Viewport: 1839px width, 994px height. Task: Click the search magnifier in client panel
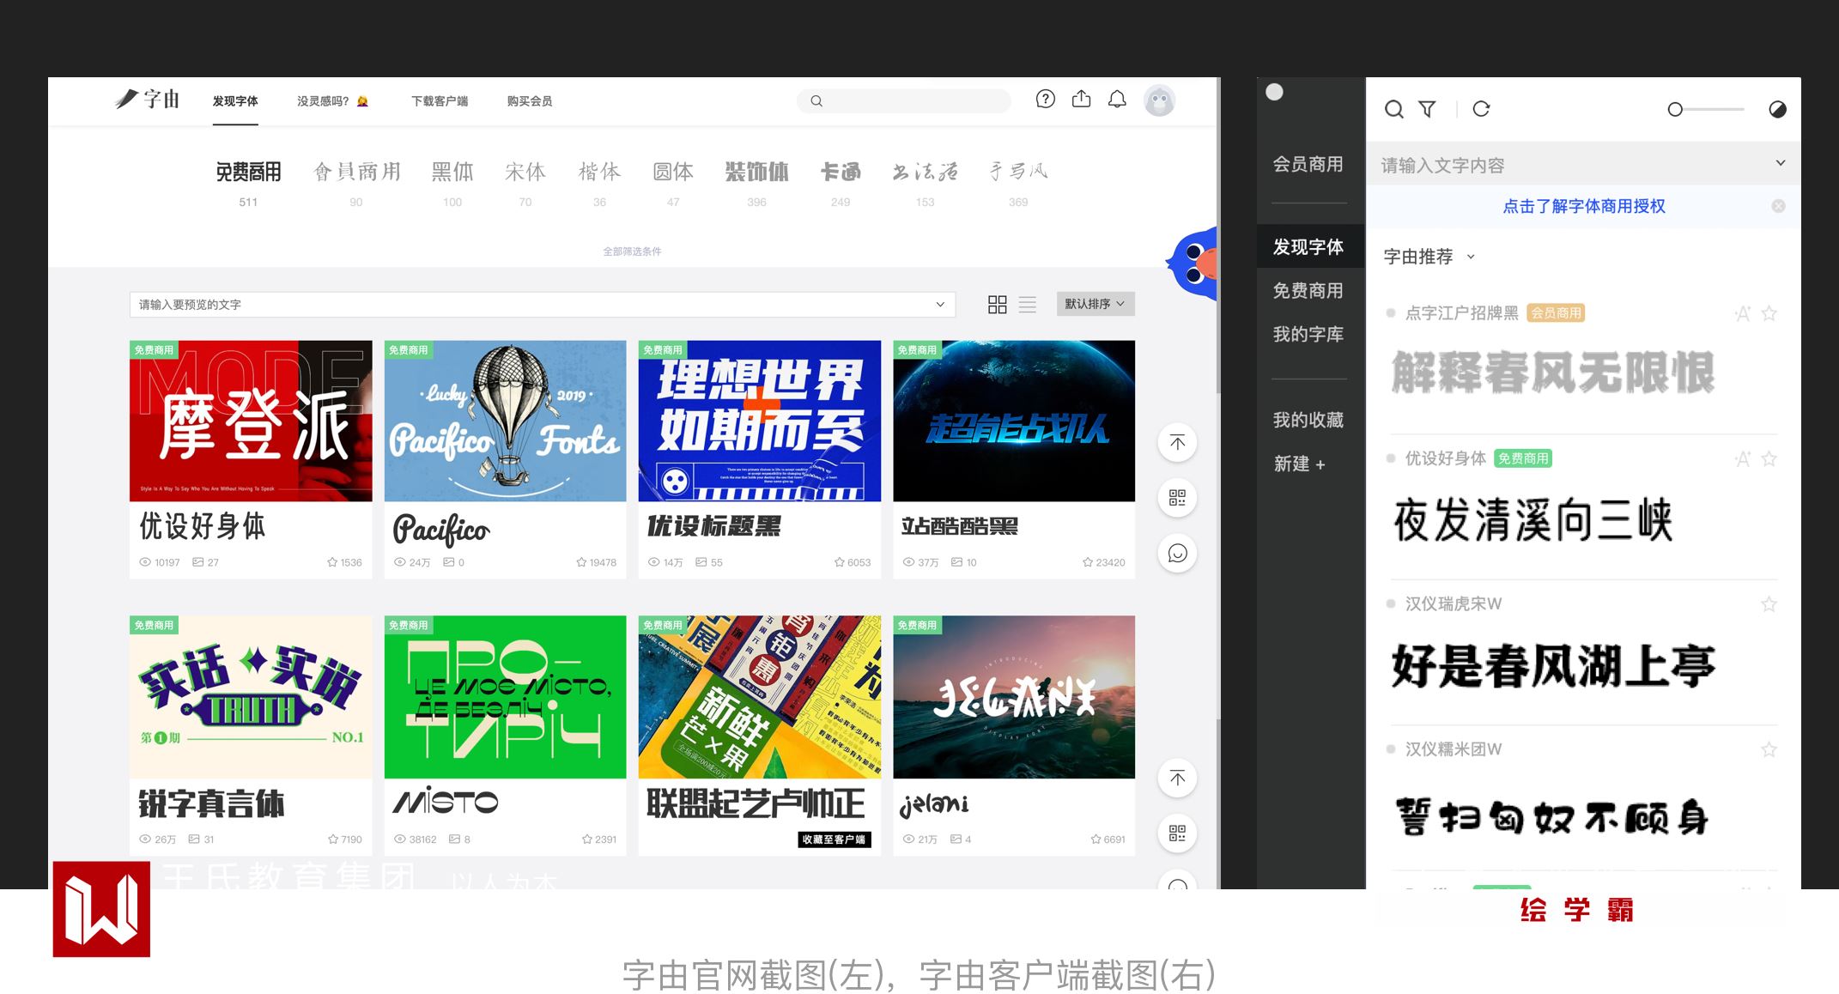[1394, 109]
